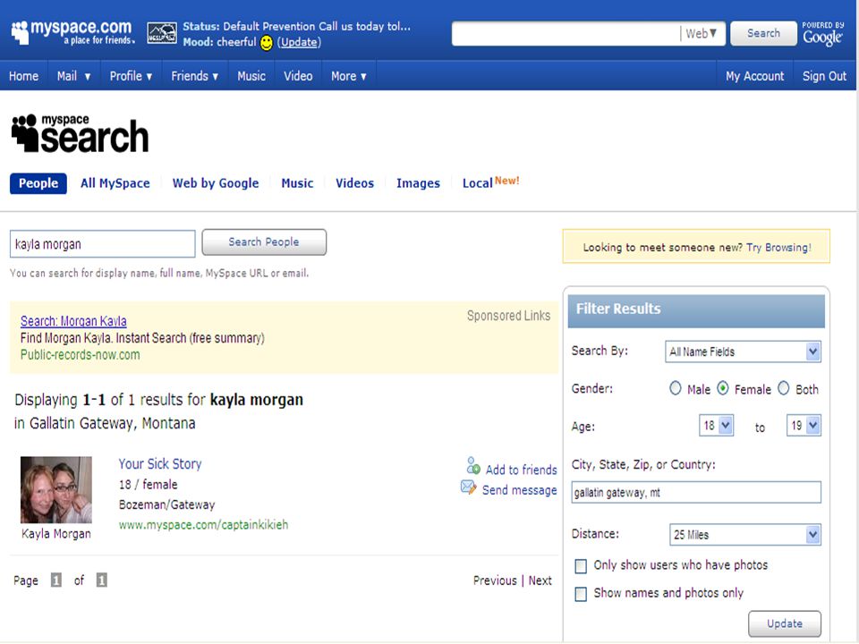Click the city field with gallatin gateway, mt
The width and height of the screenshot is (859, 644).
[x=696, y=492]
